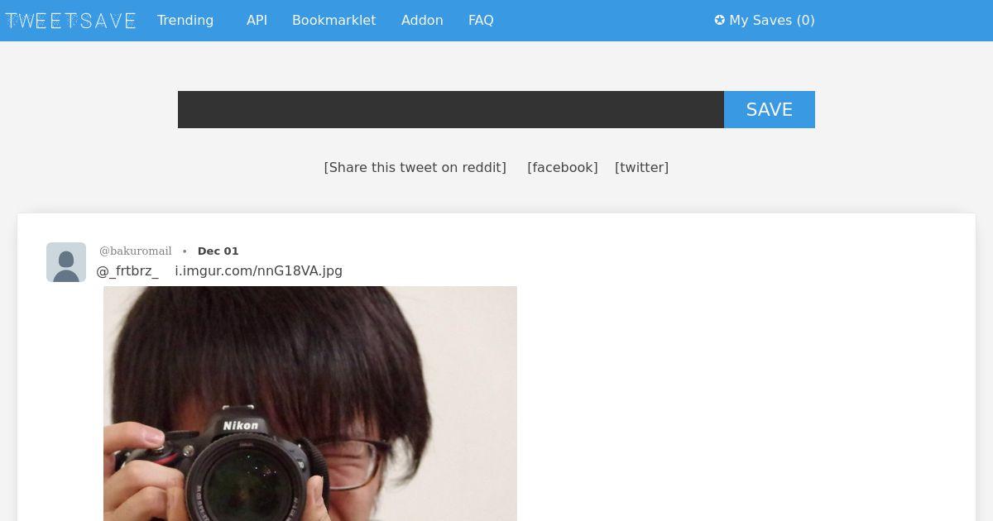Click the default user avatar icon
The image size is (993, 521).
tap(66, 262)
